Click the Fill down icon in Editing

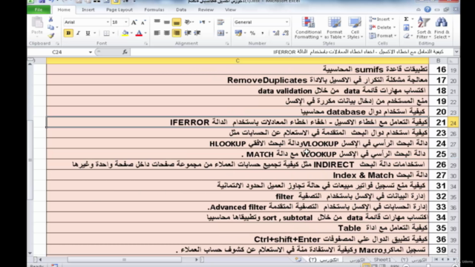pyautogui.click(x=406, y=27)
